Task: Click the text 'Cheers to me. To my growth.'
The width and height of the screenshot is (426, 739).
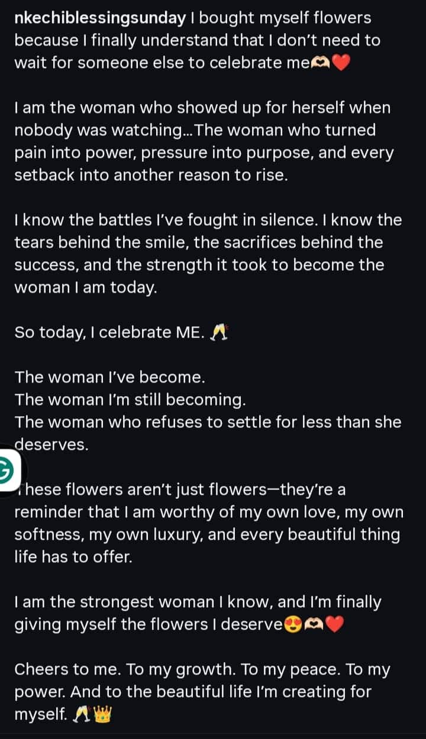Action: click(124, 669)
